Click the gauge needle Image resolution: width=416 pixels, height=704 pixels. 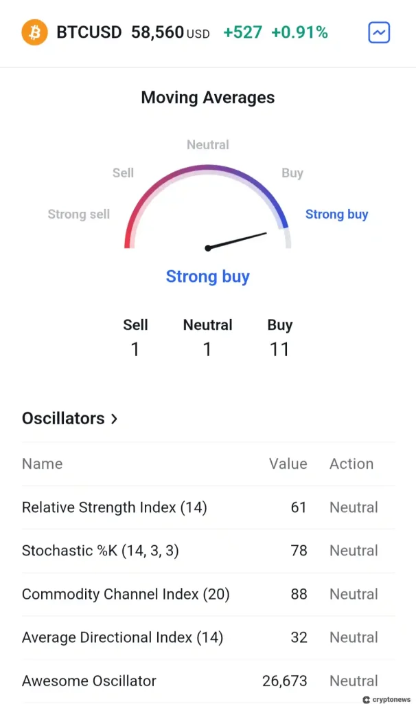tap(237, 241)
